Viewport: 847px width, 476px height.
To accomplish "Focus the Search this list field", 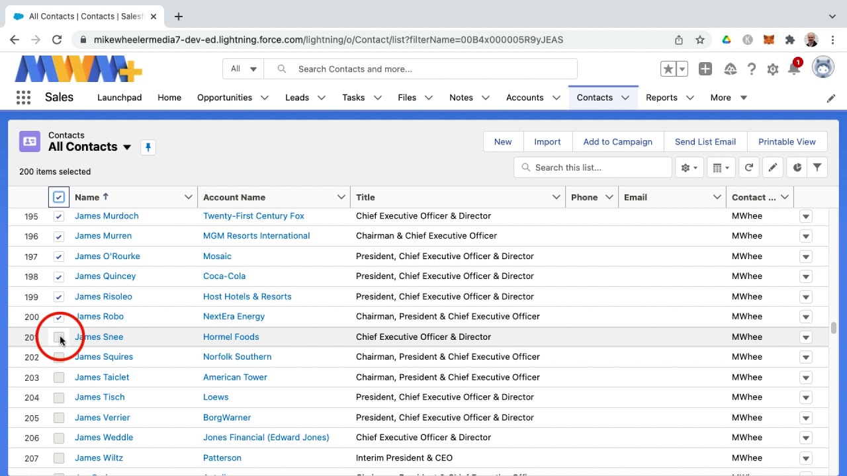I will (593, 168).
